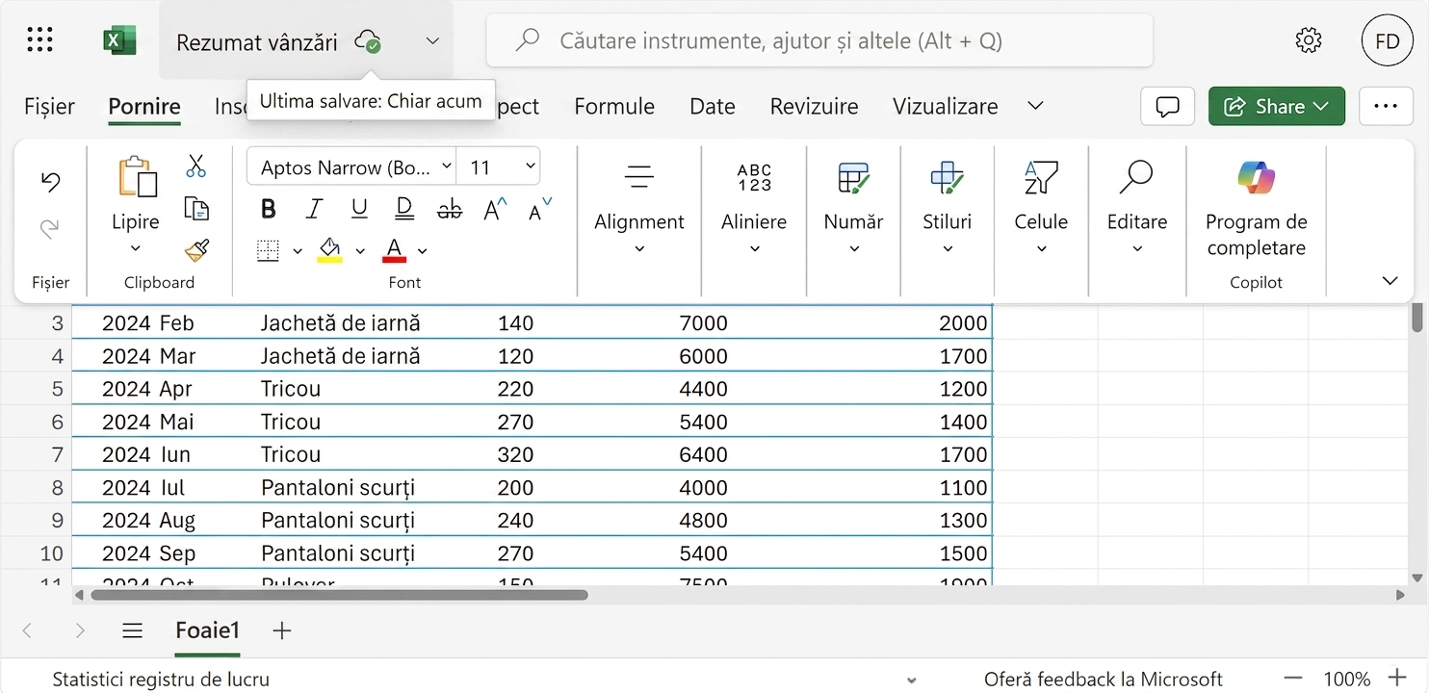Open the three-dot more options button
Screen dimensions: 1429x693
(x=1386, y=106)
